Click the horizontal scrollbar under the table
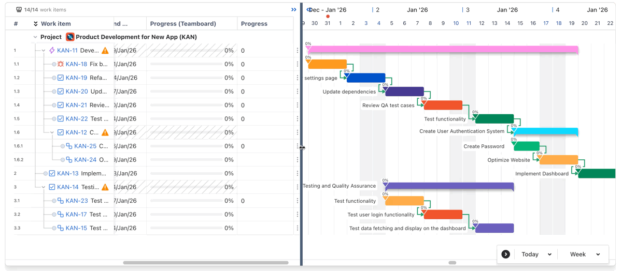The image size is (622, 271). pyautogui.click(x=205, y=263)
